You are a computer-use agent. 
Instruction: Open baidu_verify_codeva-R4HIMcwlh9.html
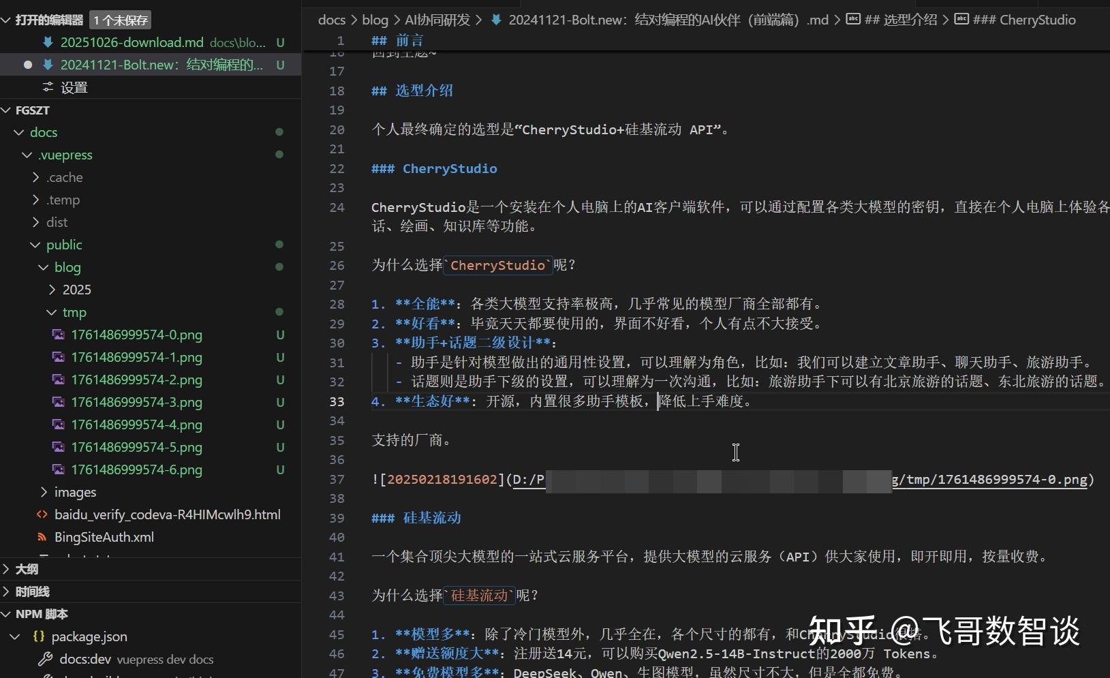coord(168,514)
